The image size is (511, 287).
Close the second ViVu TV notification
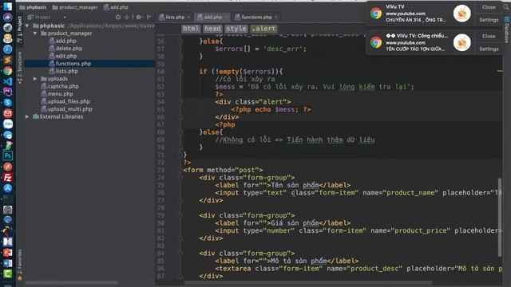(489, 36)
